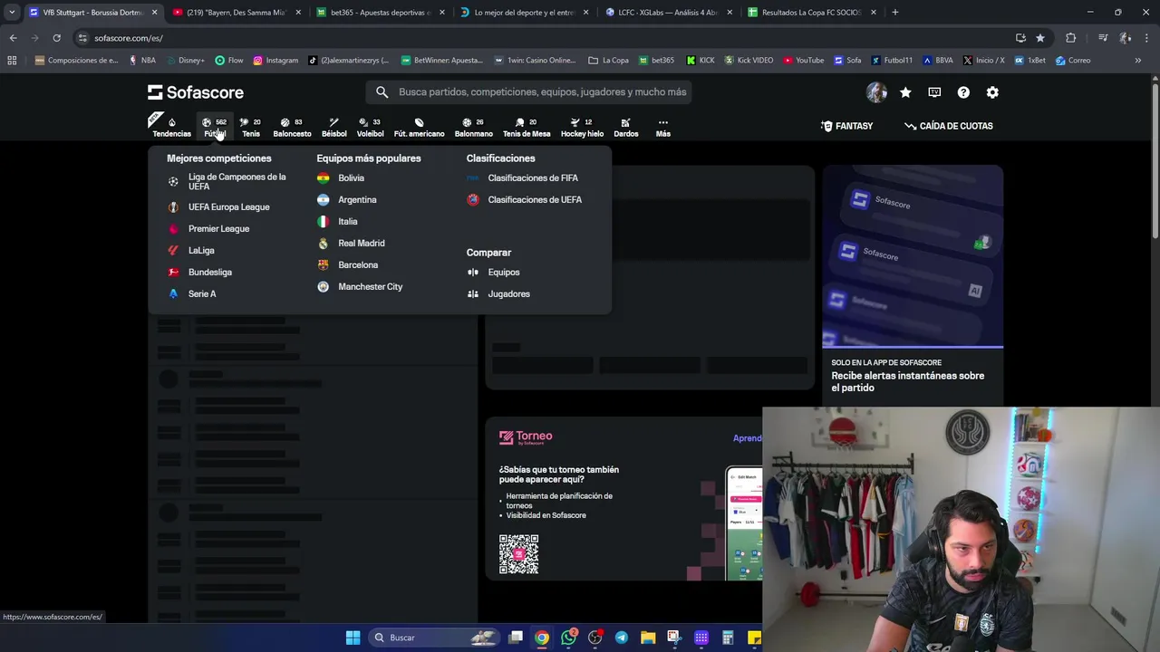Open the help question mark icon

point(963,92)
